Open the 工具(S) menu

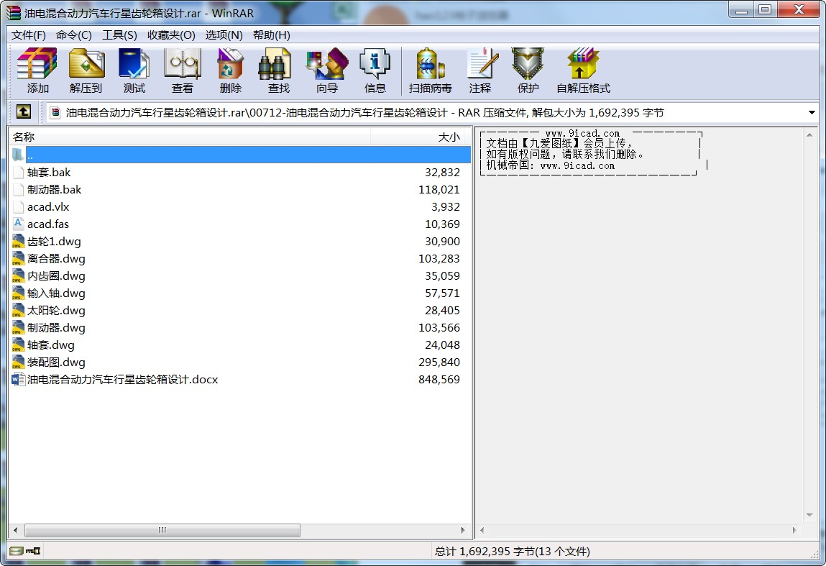[119, 35]
